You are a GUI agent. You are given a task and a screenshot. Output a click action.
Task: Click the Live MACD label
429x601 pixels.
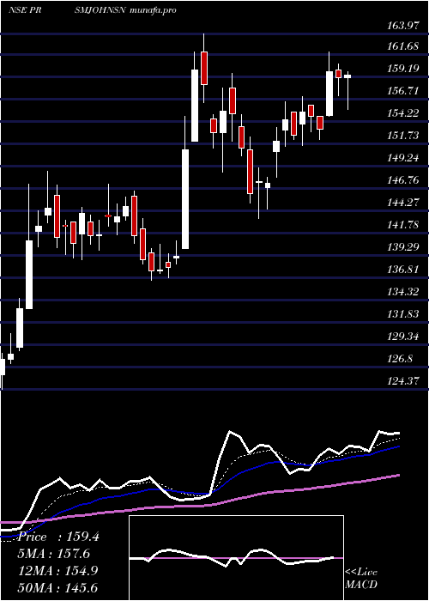pyautogui.click(x=361, y=579)
